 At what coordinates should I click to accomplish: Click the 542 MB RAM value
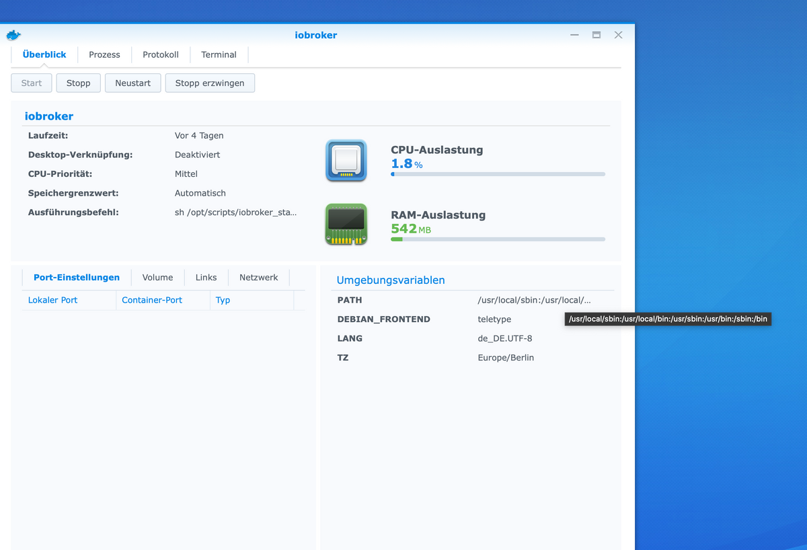[411, 229]
